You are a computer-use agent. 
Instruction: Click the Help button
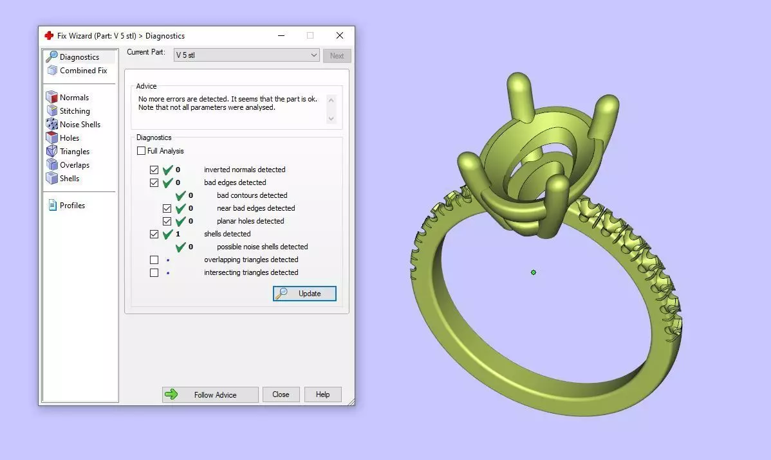pos(322,394)
